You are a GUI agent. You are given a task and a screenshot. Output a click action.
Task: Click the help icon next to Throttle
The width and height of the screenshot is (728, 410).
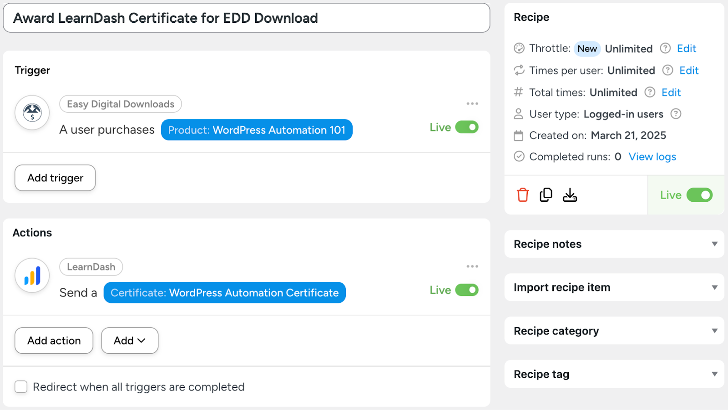click(x=665, y=48)
